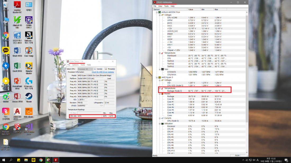Screen dimensions: 291x163
Task: Select the KakaoTalk desktop icon
Action: (6, 52)
